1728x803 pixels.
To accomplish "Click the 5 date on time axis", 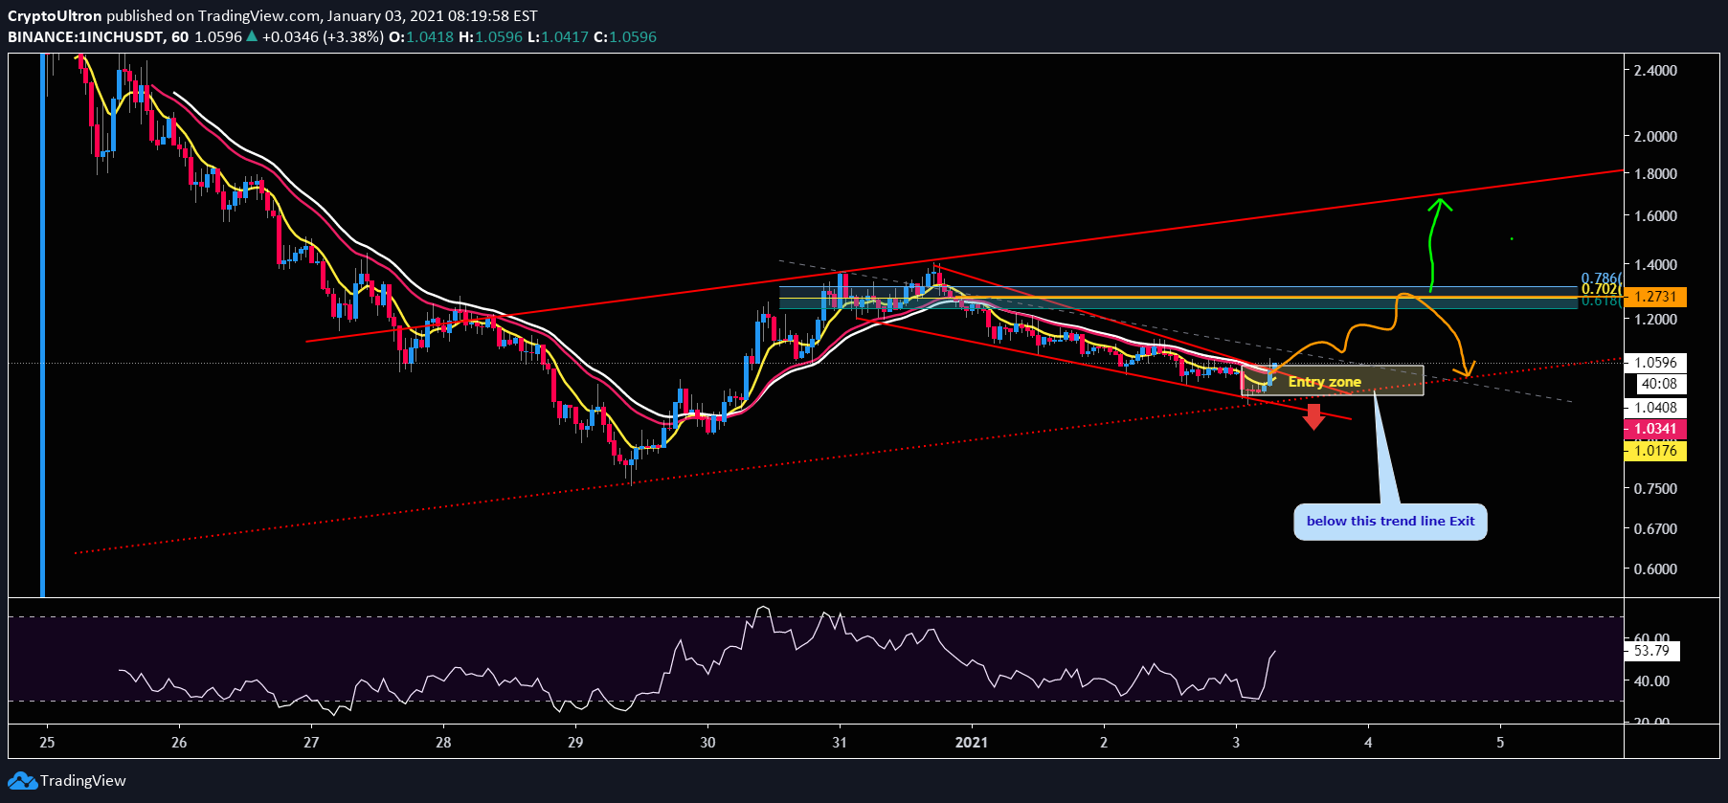I will pyautogui.click(x=1500, y=743).
